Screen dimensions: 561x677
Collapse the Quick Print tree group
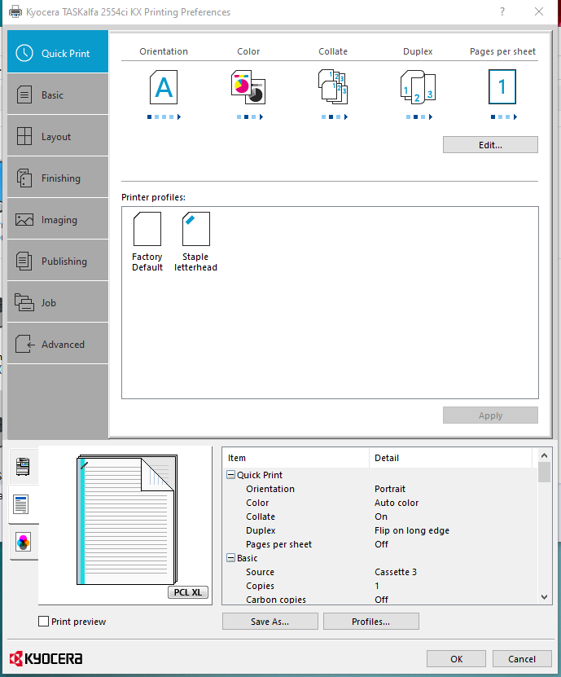(x=231, y=475)
